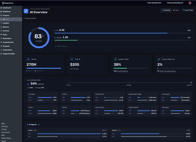Click the blue AI 5.9K progress bar
Image resolution: width=196 pixels, height=142 pixels.
coord(111,33)
